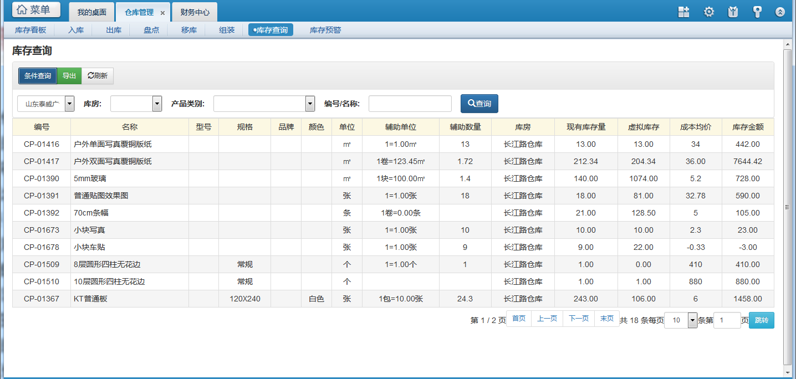Go to 出库 section

[x=114, y=30]
